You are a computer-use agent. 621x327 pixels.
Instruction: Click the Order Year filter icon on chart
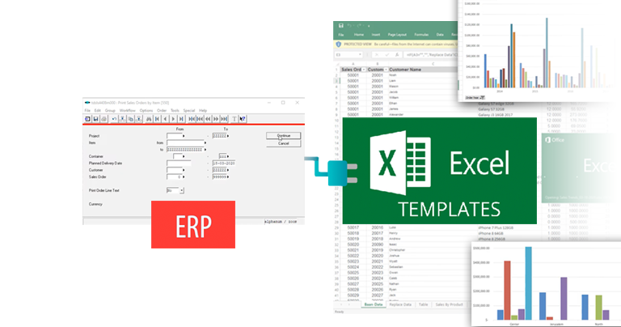pos(482,97)
